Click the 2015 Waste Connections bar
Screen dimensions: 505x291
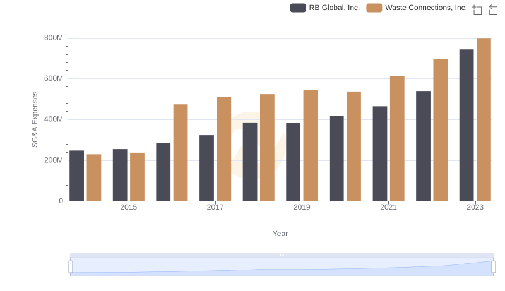(x=137, y=177)
